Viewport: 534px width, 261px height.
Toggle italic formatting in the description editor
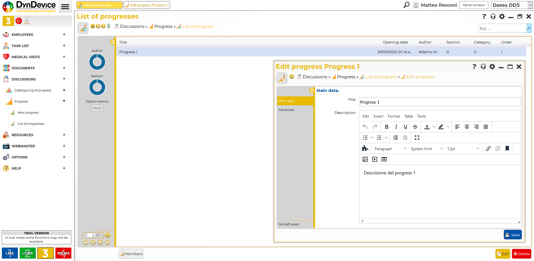pos(396,127)
